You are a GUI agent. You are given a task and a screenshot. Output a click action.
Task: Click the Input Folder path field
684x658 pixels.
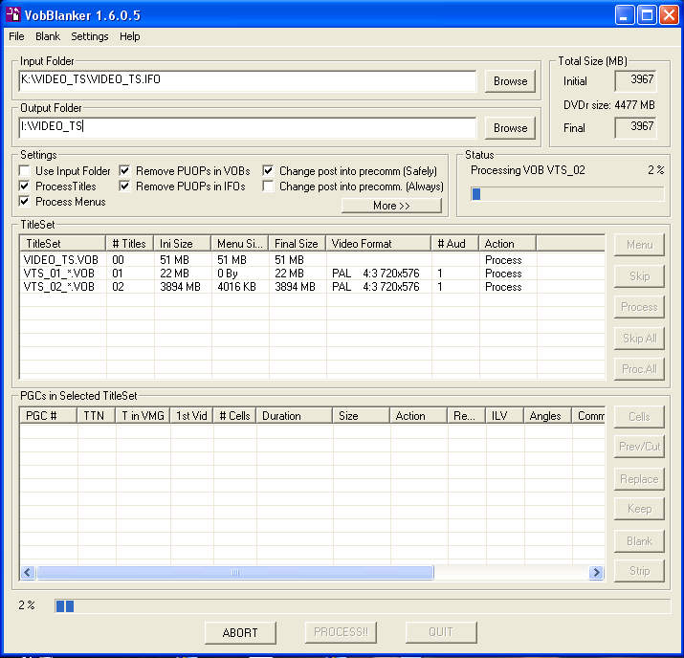coord(248,80)
